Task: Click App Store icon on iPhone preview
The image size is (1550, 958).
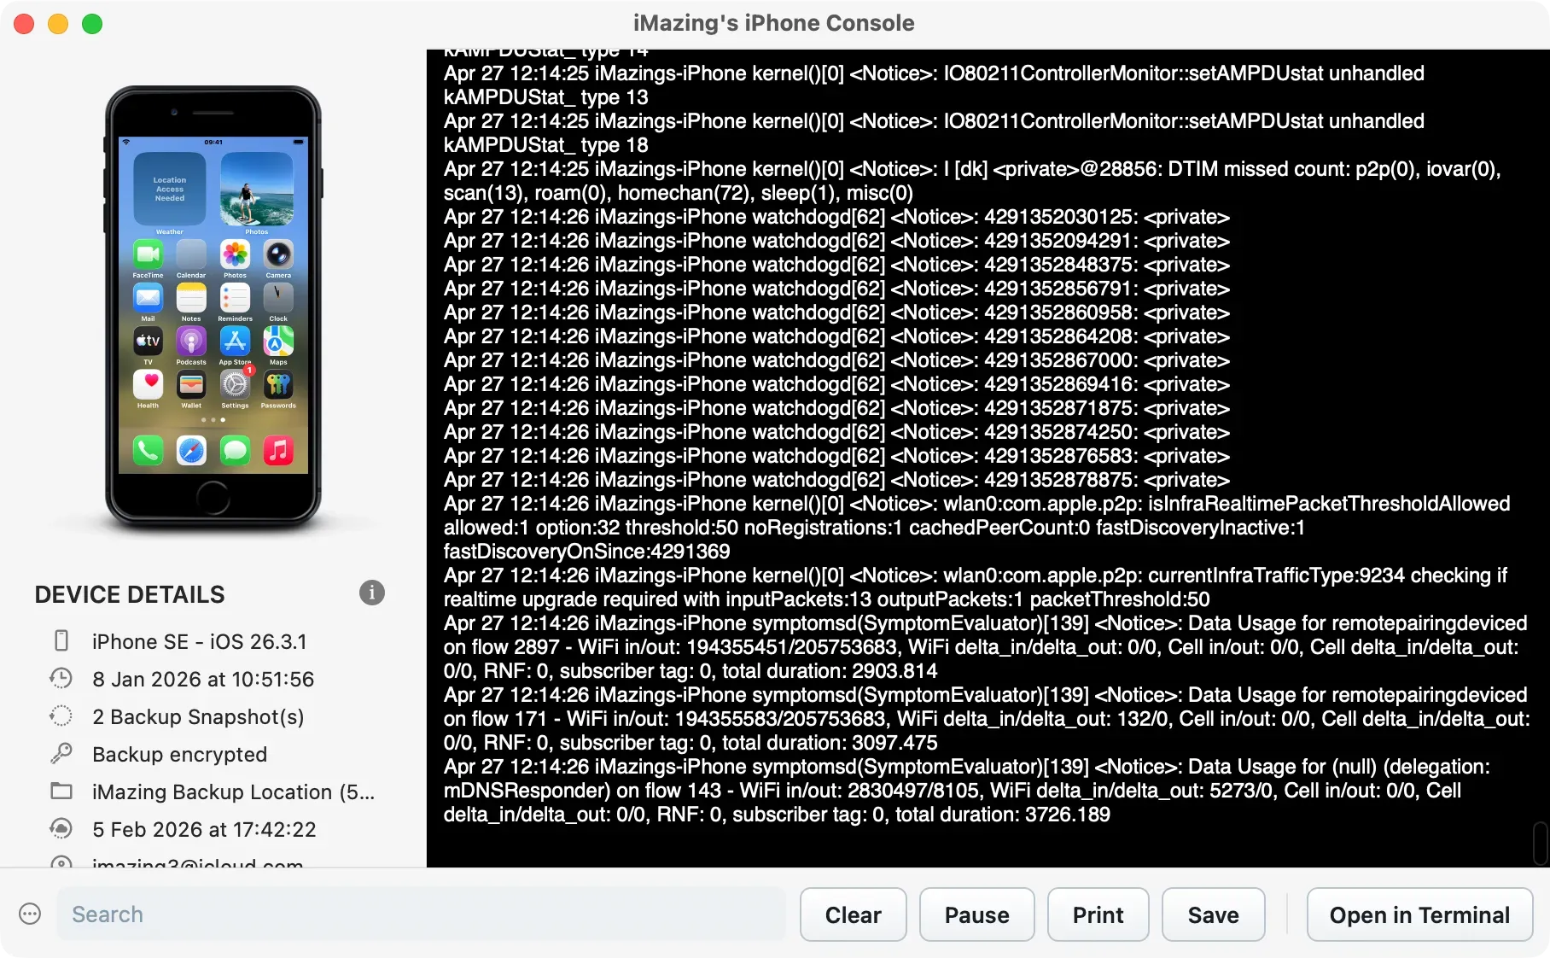Action: tap(235, 342)
